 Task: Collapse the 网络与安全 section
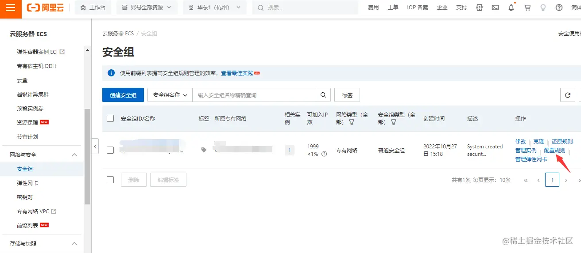coord(74,155)
